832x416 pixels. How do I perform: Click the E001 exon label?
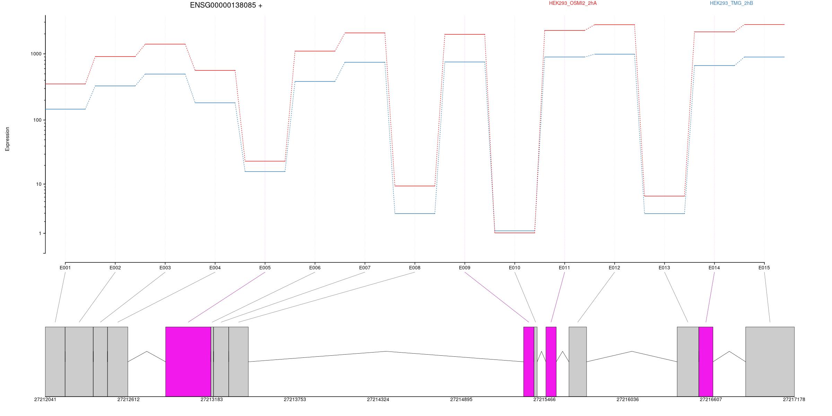point(65,268)
